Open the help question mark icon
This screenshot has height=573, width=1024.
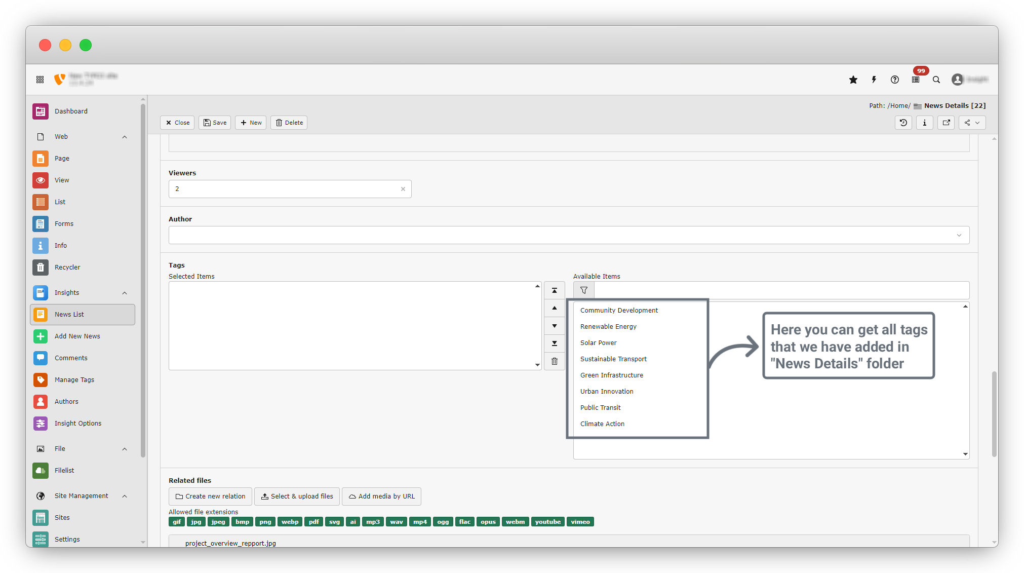[895, 80]
